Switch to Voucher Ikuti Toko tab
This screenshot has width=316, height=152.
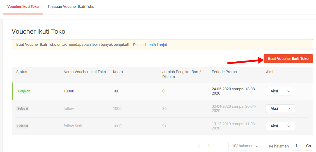23,6
